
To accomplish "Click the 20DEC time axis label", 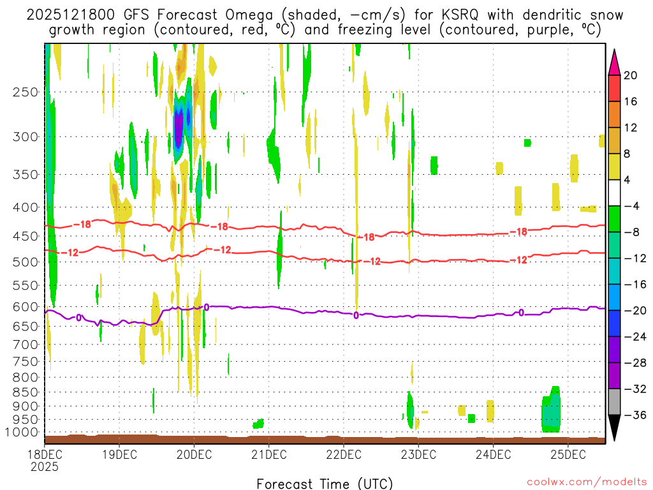I will [194, 454].
